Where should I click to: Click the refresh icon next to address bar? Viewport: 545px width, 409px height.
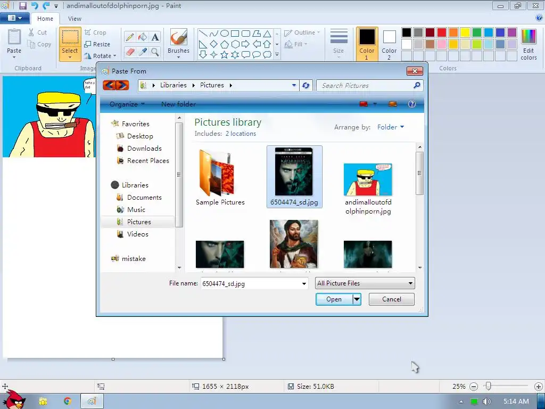pyautogui.click(x=306, y=86)
